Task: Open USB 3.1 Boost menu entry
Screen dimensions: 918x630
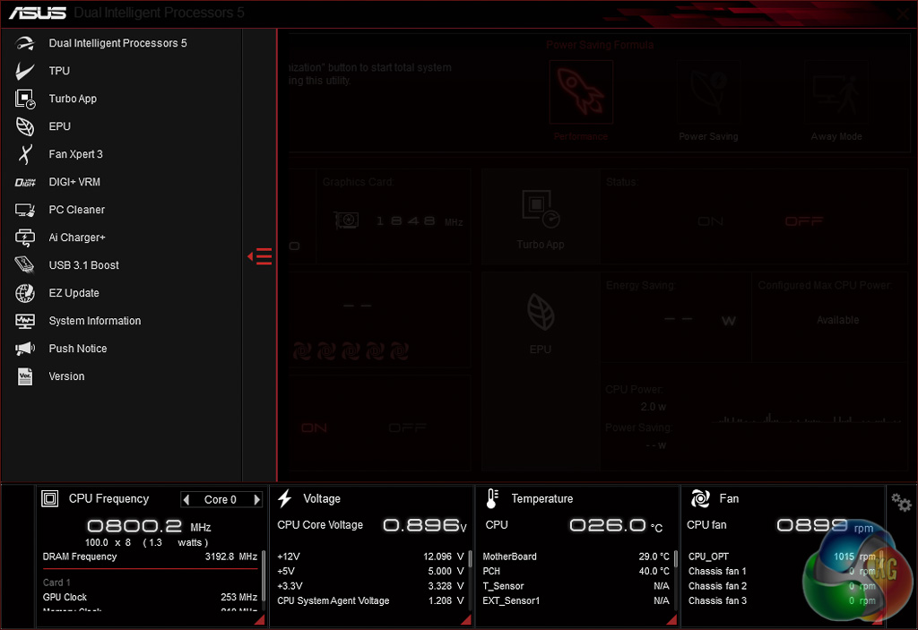Action: [83, 265]
